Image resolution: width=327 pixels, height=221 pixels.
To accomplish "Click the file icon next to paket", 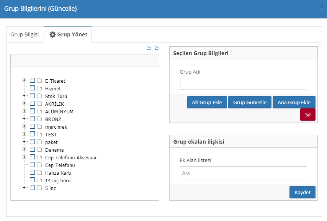I will [x=39, y=142].
